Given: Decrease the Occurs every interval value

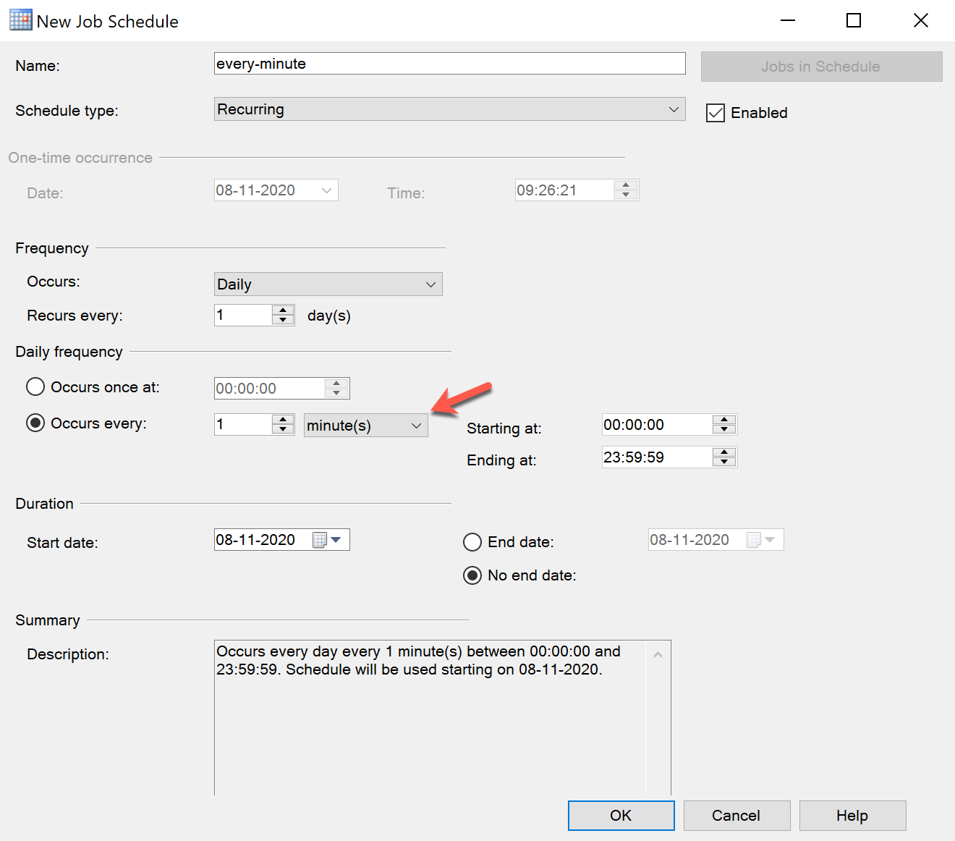Looking at the screenshot, I should click(x=283, y=429).
